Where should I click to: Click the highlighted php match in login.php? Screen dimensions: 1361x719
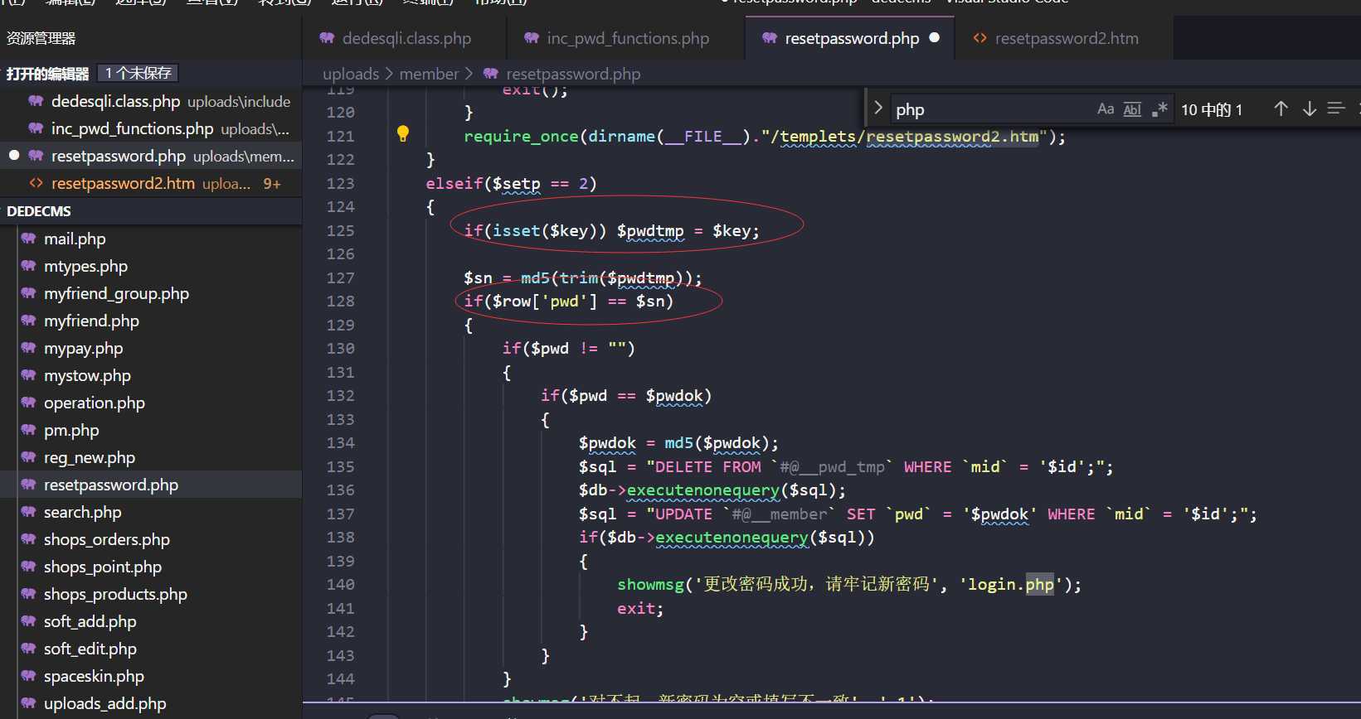tap(1039, 584)
